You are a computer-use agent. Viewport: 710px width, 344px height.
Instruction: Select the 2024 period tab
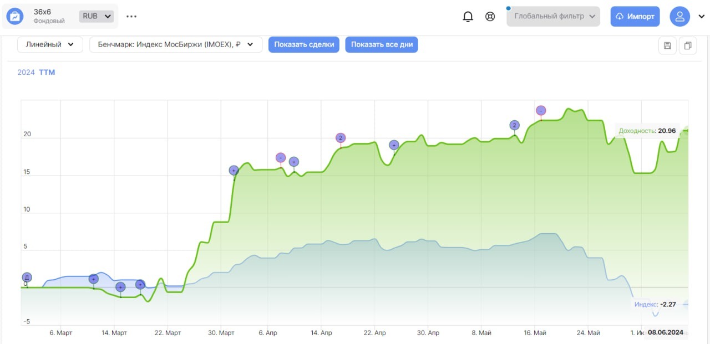point(26,73)
